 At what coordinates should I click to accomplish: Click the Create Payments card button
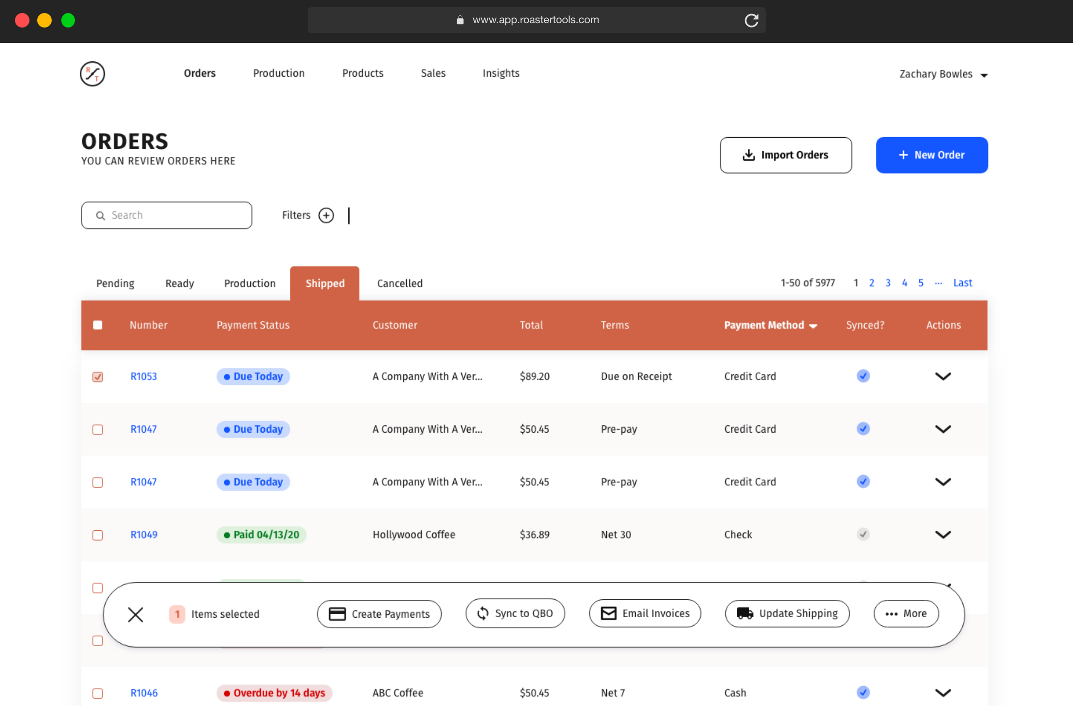tap(379, 614)
